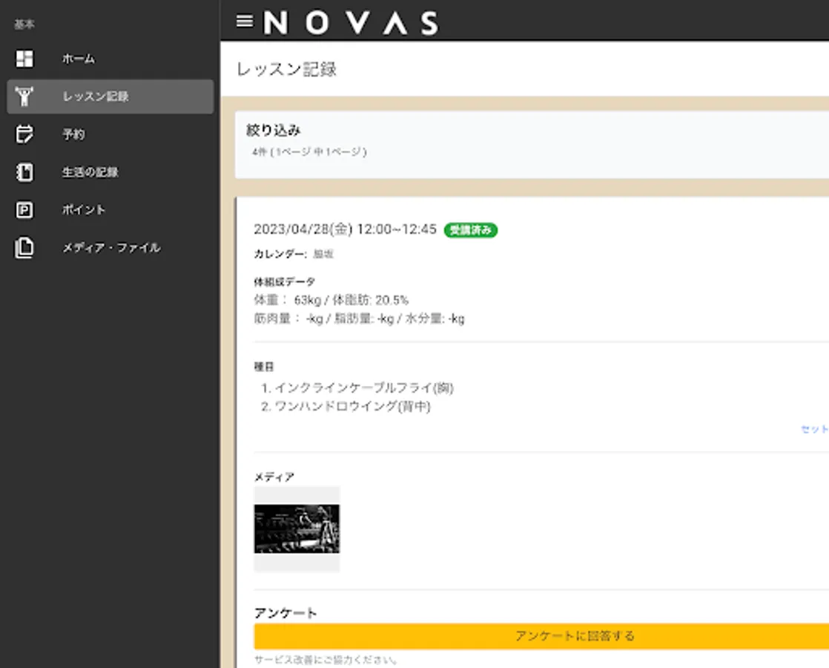The height and width of the screenshot is (668, 829).
Task: Open the gym media thumbnail
Action: pyautogui.click(x=297, y=528)
